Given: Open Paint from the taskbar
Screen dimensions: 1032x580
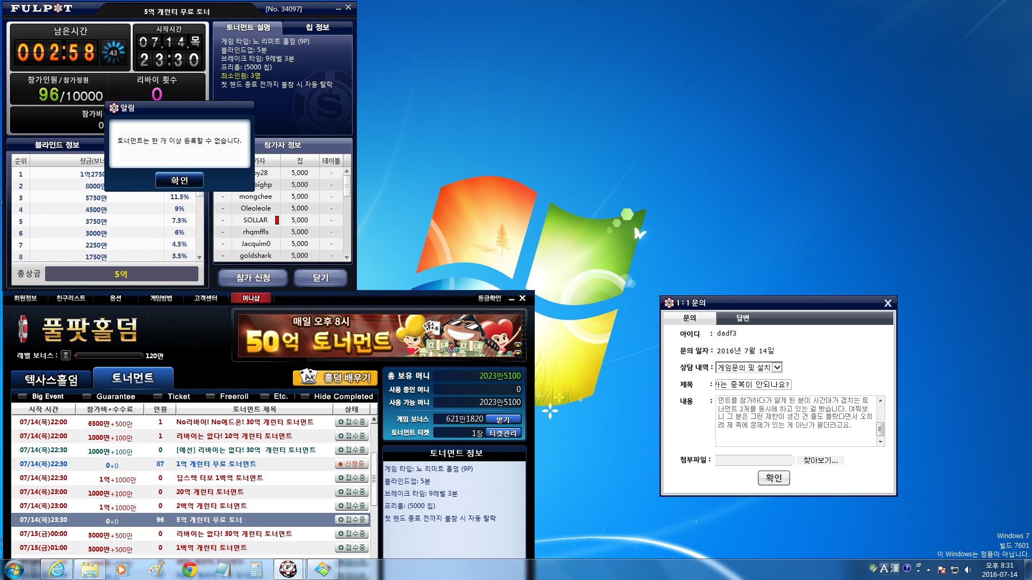Looking at the screenshot, I should coord(156,569).
